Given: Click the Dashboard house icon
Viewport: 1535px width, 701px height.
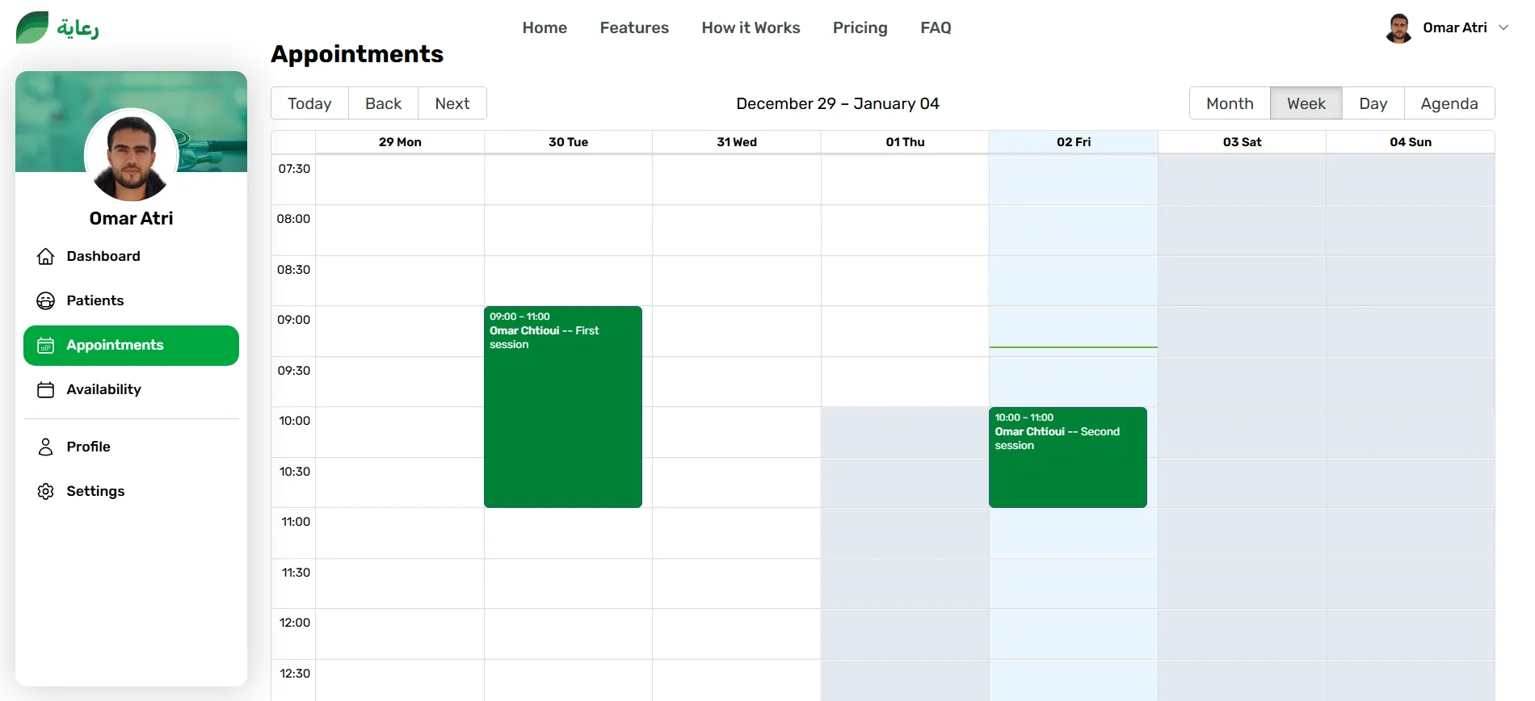Looking at the screenshot, I should pos(46,257).
